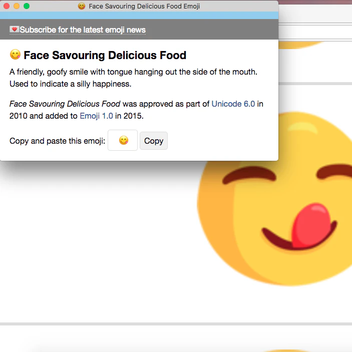Click the window title 'Face Savouring Delicious Food Emoji'

coord(144,7)
